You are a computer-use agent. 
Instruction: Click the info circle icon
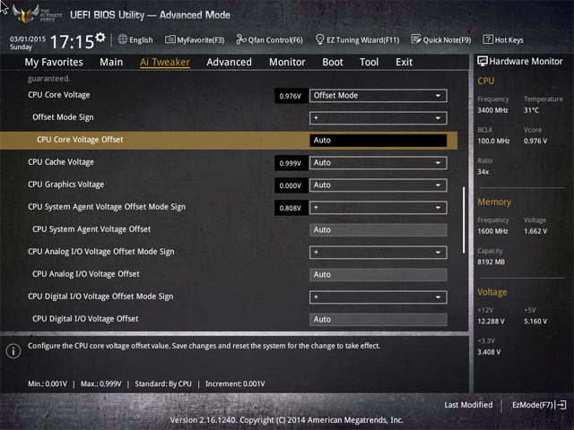[x=13, y=351]
